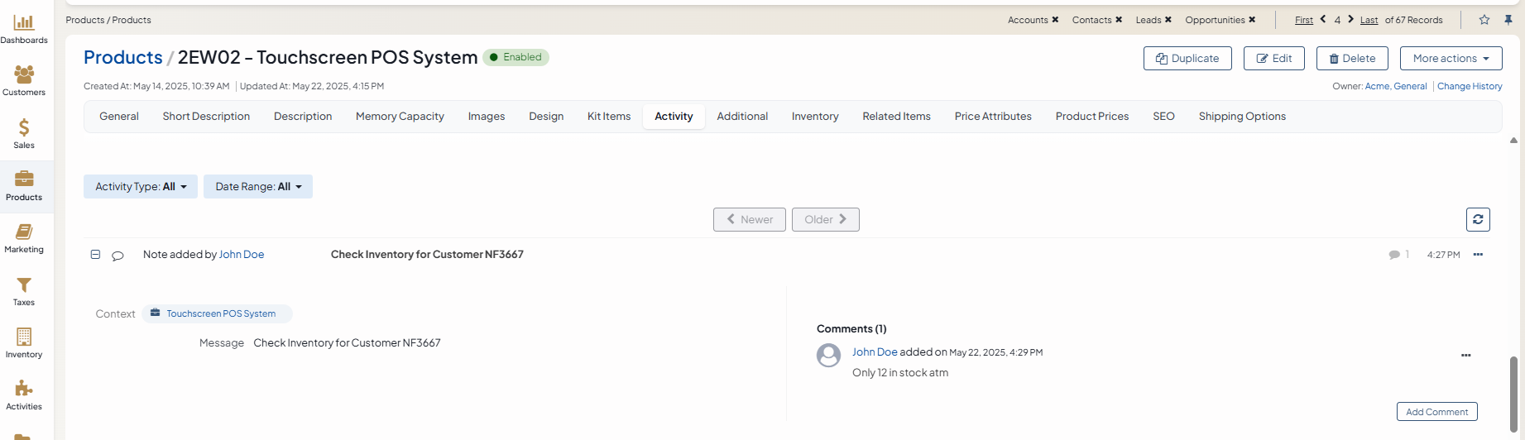Image resolution: width=1525 pixels, height=440 pixels.
Task: Expand the Activity Type filter dropdown
Action: tap(141, 187)
